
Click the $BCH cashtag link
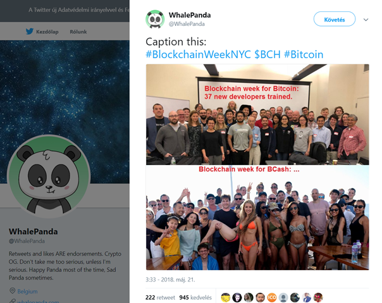point(268,54)
